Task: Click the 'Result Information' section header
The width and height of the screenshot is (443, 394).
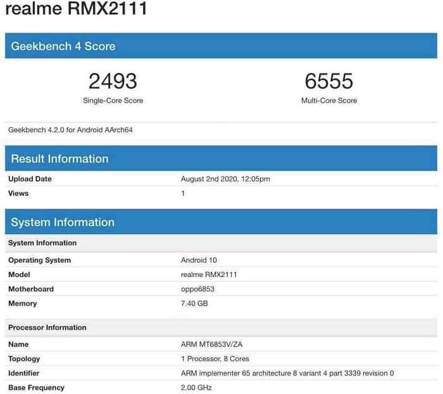Action: tap(221, 158)
